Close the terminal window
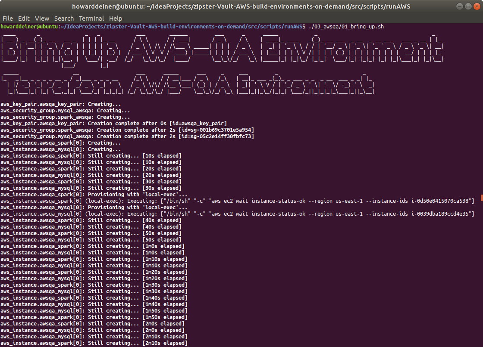This screenshot has width=483, height=347. [x=477, y=6]
